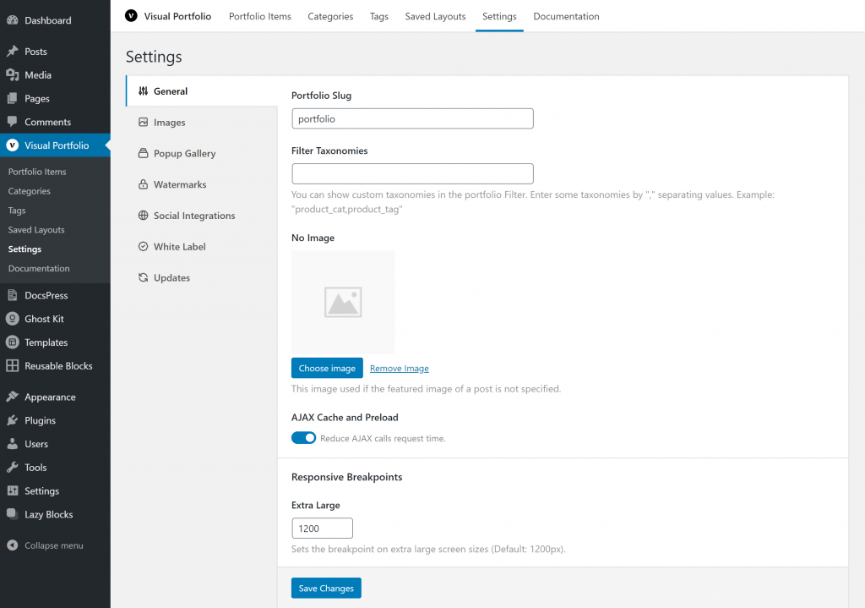
Task: Click the Filter Taxonomies input field
Action: click(412, 173)
